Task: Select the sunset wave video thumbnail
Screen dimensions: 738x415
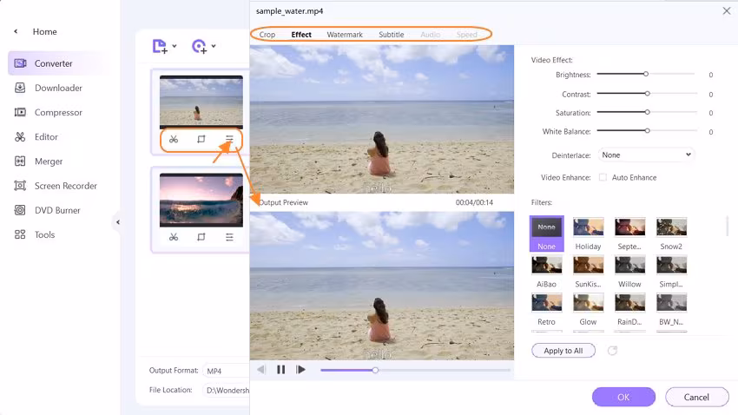Action: [201, 200]
